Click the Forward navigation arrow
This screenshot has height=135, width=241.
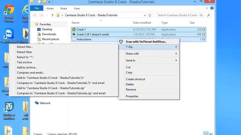[x=41, y=15]
